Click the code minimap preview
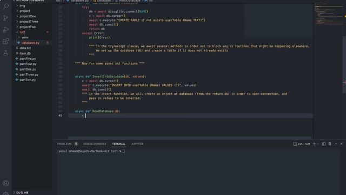Screen dimensions: 346x195 pos(328,14)
